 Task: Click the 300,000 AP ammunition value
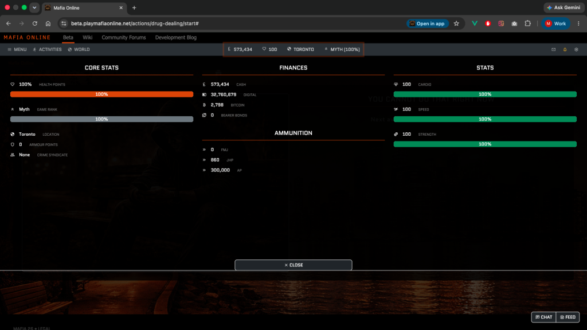coord(220,170)
